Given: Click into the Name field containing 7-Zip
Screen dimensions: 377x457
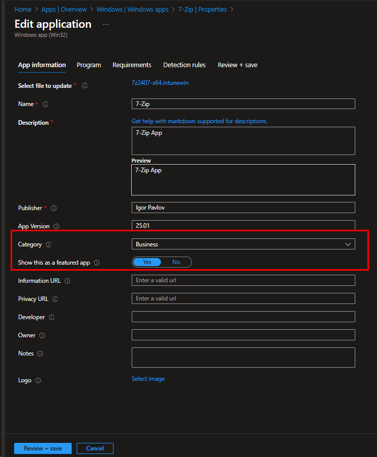Looking at the screenshot, I should tap(243, 104).
